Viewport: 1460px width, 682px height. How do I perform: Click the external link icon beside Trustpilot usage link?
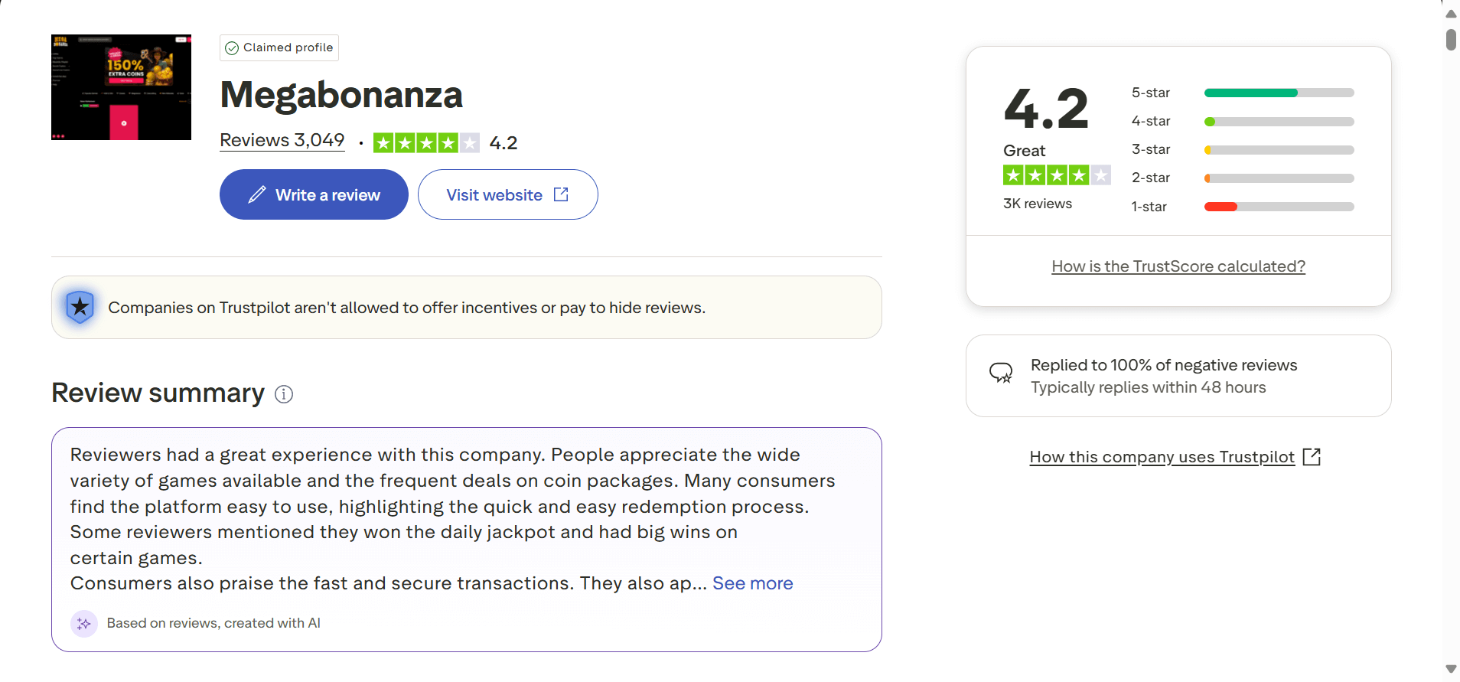[1312, 457]
